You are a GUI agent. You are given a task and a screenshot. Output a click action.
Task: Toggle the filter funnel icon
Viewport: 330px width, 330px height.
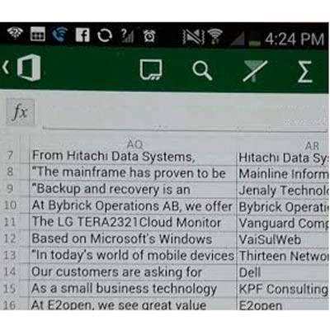255,71
